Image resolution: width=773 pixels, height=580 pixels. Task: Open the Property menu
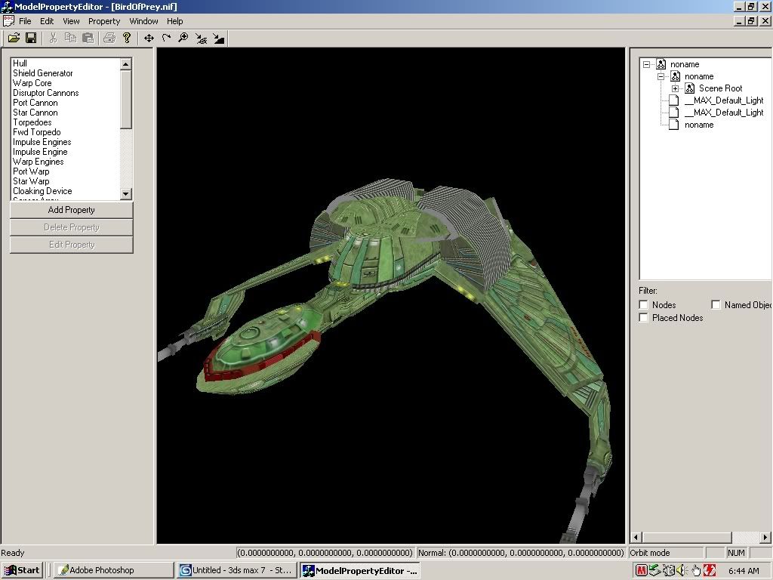pyautogui.click(x=104, y=21)
